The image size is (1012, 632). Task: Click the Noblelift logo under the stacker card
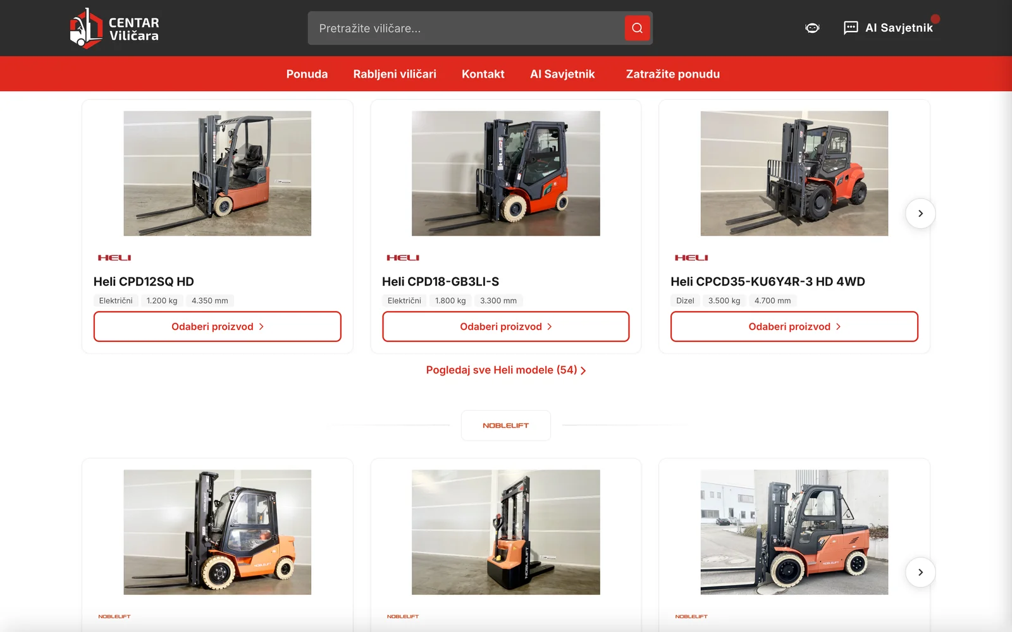[403, 616]
